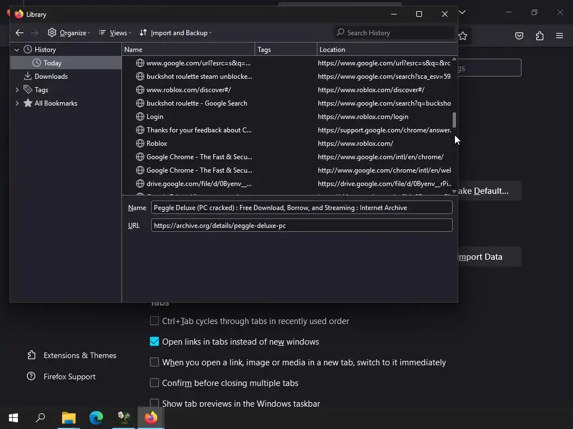Image resolution: width=573 pixels, height=429 pixels.
Task: Expand All Bookmarks tree node
Action: [x=17, y=103]
